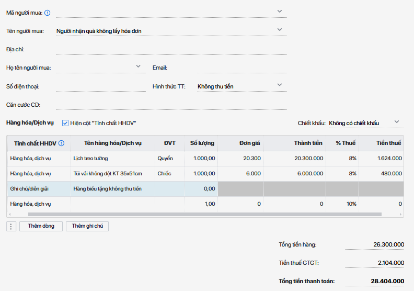Click into the Địa chỉ field

click(x=171, y=50)
